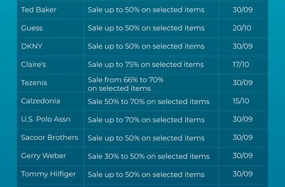
Task: Click the Calzedonia end date 15/10
Action: pos(241,101)
